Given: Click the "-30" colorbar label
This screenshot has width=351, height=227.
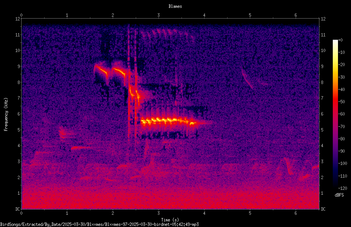Looking at the screenshot, I should pos(341,77).
